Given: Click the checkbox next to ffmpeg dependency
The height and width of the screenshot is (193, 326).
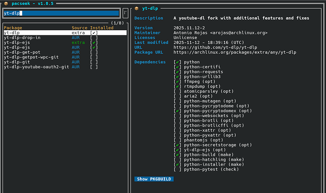Looking at the screenshot, I should pos(177,81).
